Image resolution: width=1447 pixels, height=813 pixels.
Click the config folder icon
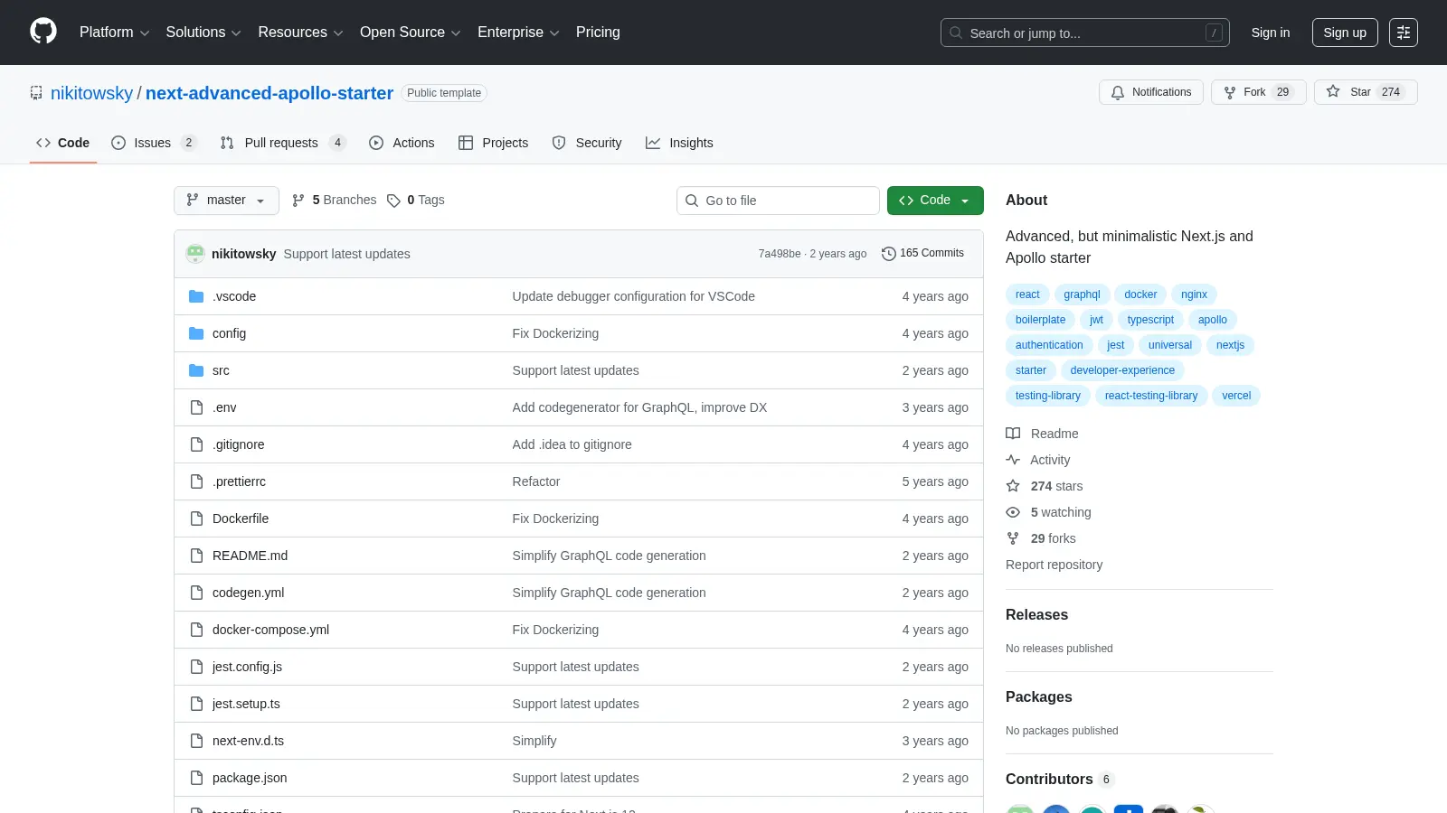click(x=196, y=333)
